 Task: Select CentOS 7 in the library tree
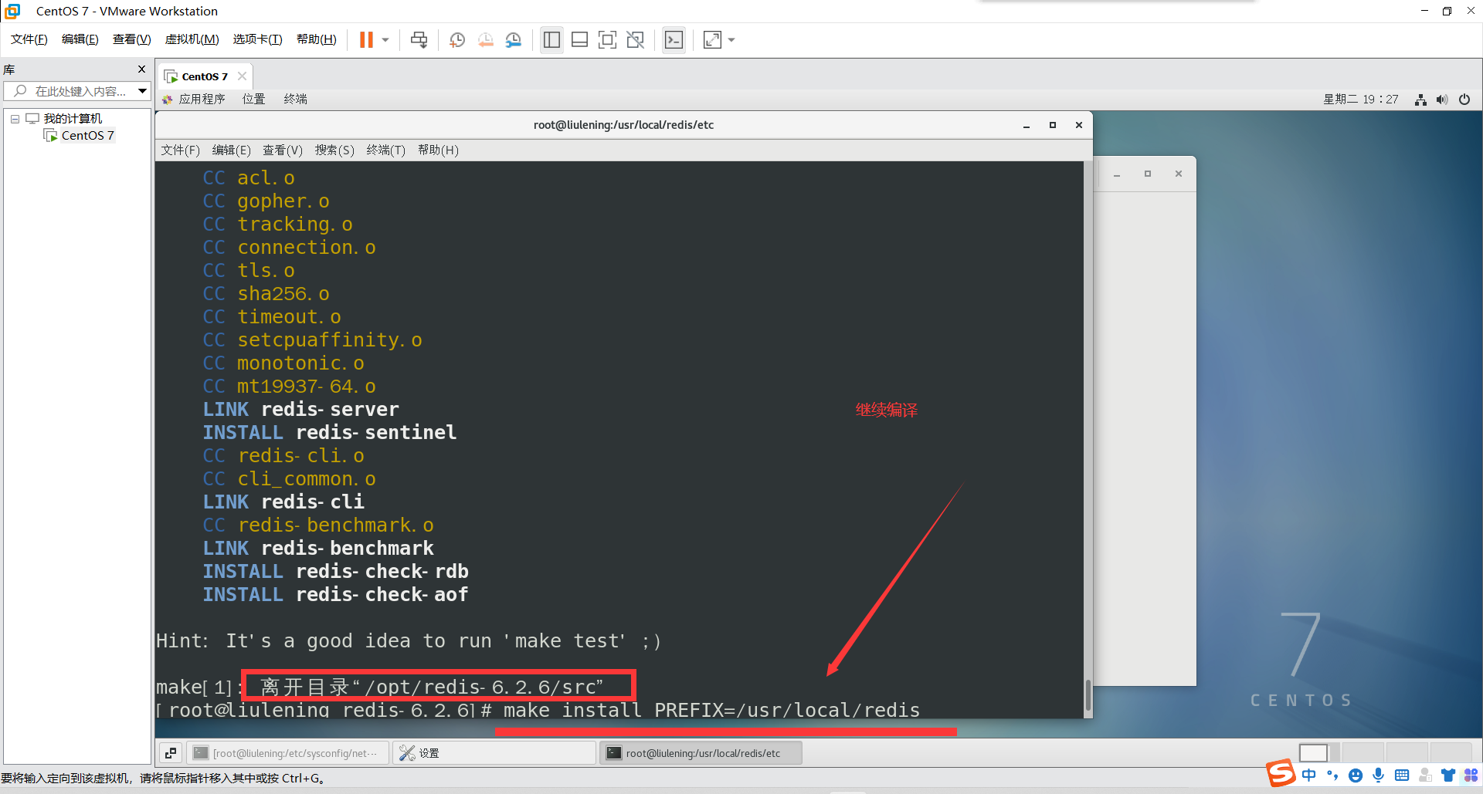coord(87,135)
